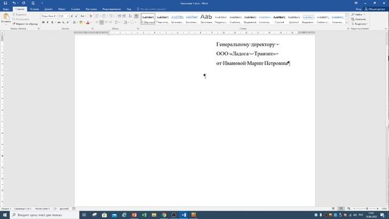The image size is (389, 219).
Task: Switch to the Вид ribbon tab
Action: click(129, 9)
